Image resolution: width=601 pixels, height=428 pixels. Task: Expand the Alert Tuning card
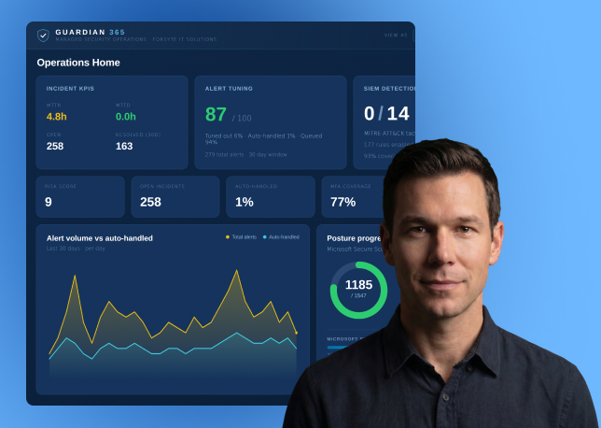pos(271,122)
